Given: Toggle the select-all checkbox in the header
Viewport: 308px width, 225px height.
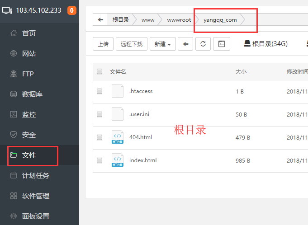Looking at the screenshot, I should tap(100, 71).
